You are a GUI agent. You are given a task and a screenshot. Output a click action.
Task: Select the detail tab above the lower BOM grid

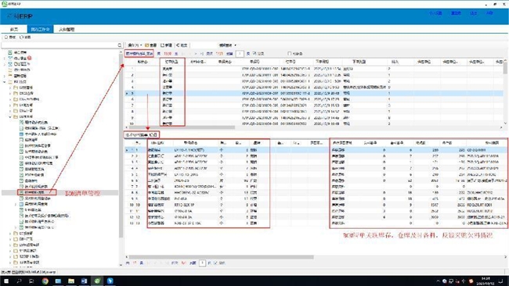142,134
